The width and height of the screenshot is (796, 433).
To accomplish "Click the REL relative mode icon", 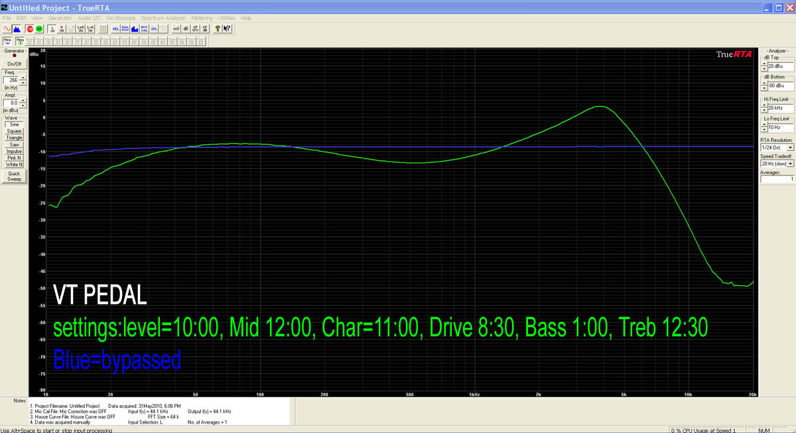I will click(116, 28).
